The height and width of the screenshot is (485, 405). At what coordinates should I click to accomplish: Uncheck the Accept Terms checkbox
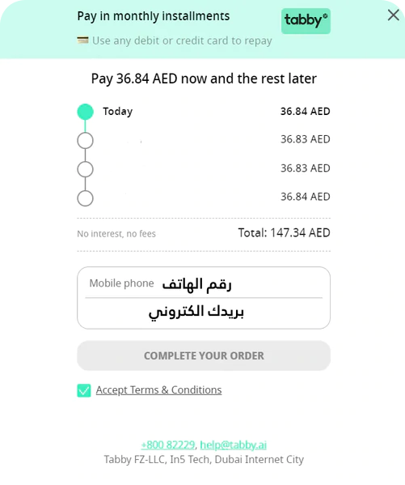pos(84,390)
